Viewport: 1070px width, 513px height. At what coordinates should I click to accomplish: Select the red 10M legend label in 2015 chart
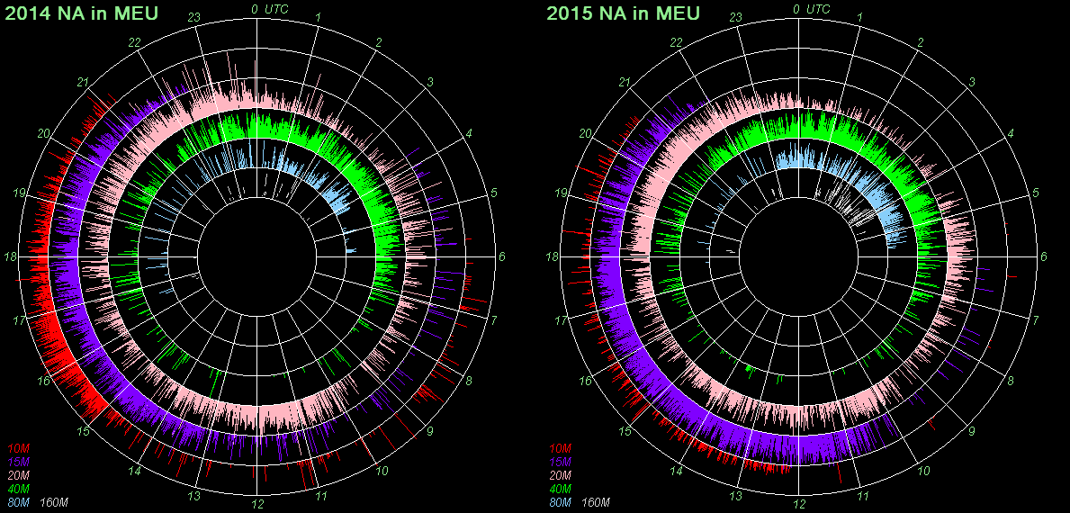point(560,448)
